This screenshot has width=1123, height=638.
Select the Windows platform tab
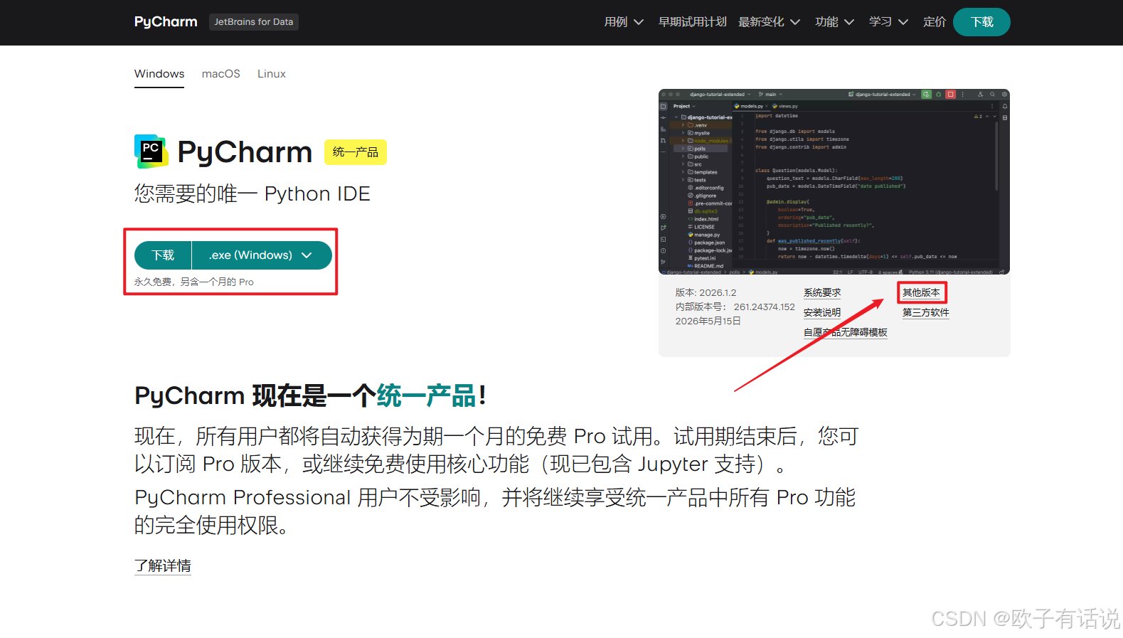(159, 74)
